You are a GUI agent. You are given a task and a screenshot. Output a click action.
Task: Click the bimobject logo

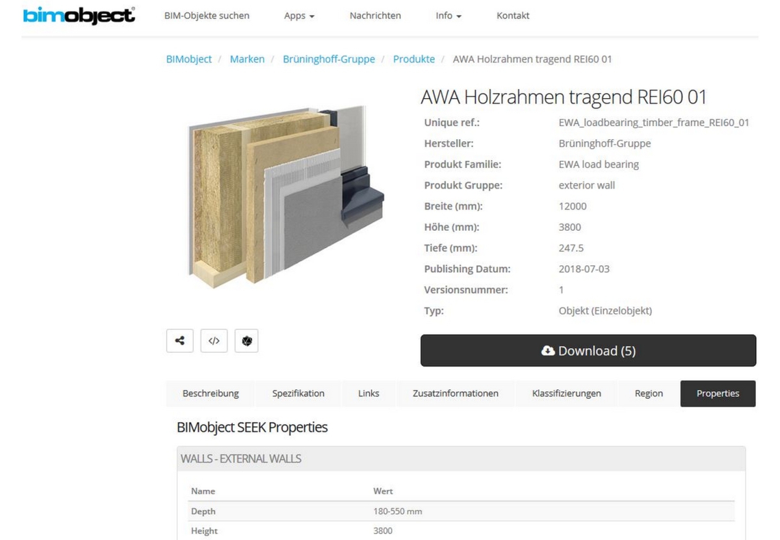pyautogui.click(x=79, y=16)
